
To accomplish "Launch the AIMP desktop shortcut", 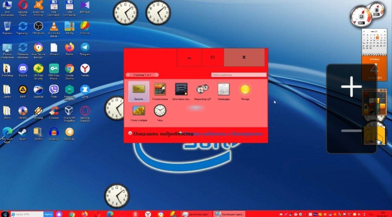I will (x=23, y=92).
